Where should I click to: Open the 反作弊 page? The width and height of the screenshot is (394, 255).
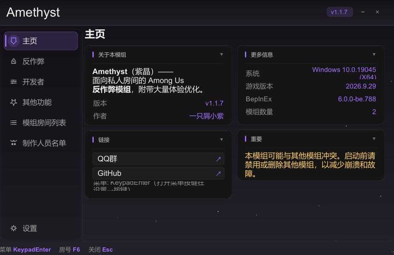click(x=41, y=61)
